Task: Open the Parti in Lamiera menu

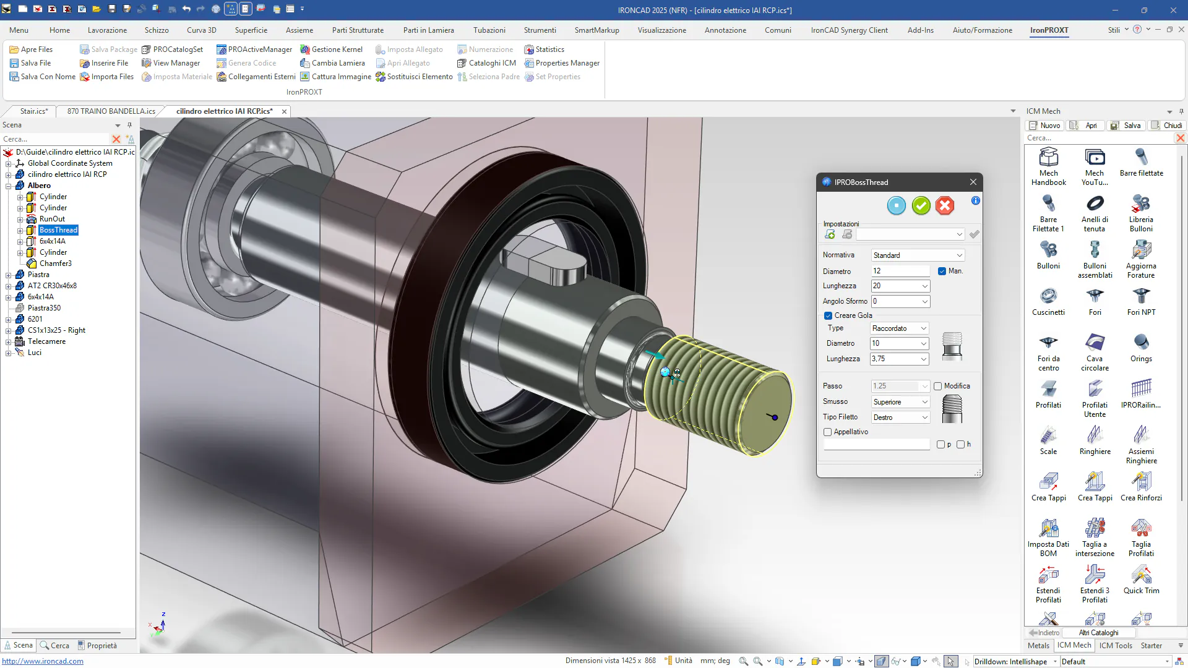Action: 428,30
